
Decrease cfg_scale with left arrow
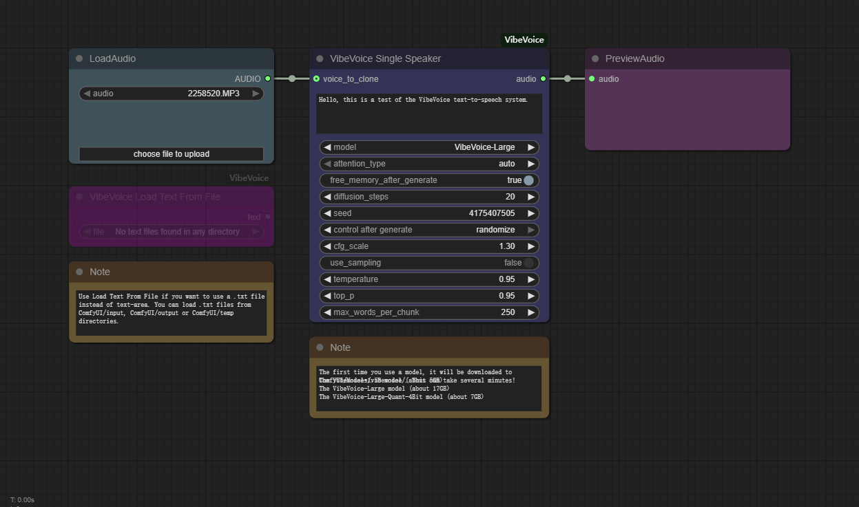click(x=327, y=246)
